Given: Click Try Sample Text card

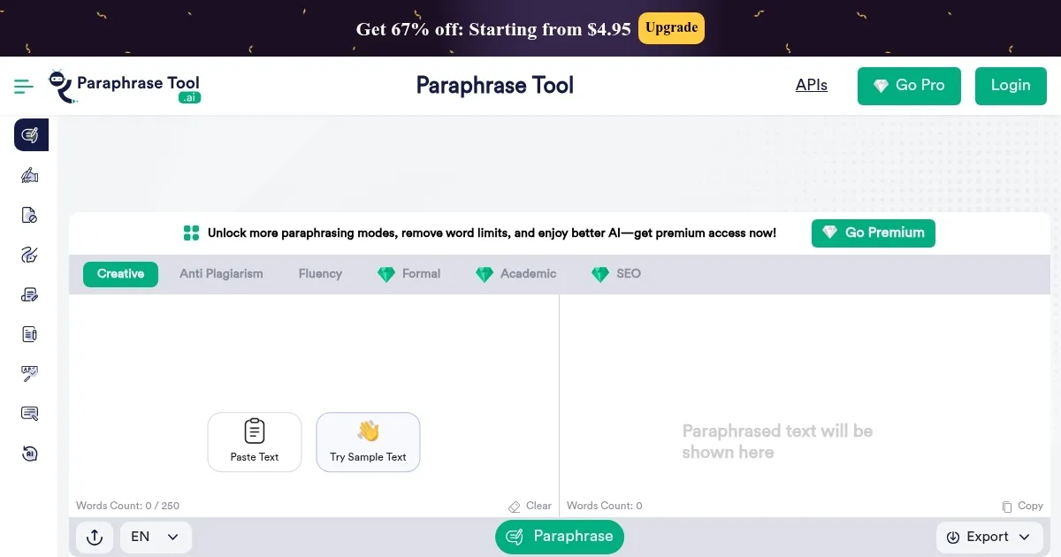Looking at the screenshot, I should tap(368, 442).
